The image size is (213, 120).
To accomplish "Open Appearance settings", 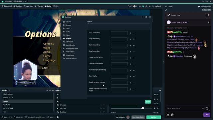I will click(x=68, y=55).
